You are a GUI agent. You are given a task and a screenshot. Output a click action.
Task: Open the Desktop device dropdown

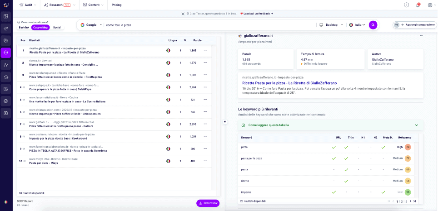[x=331, y=25]
